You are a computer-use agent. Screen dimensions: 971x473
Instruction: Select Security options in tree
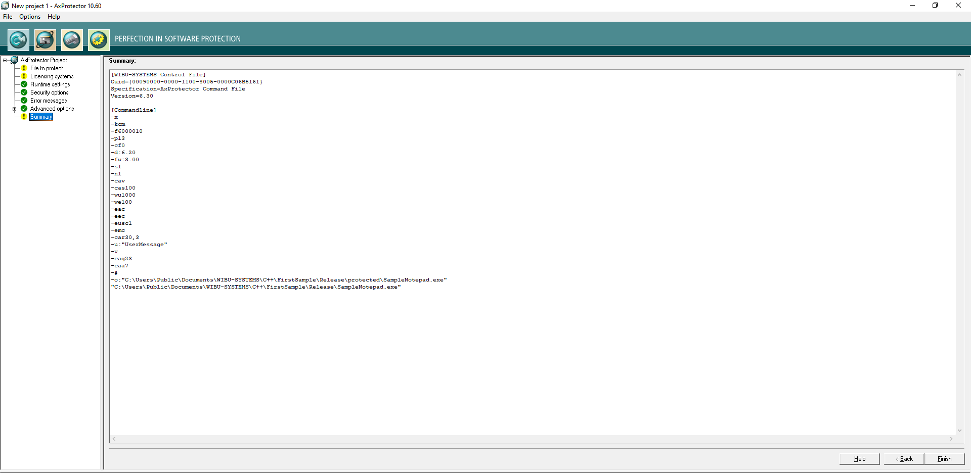click(49, 92)
